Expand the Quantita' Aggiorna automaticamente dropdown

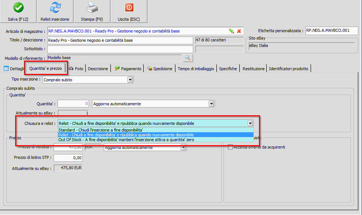(x=211, y=104)
